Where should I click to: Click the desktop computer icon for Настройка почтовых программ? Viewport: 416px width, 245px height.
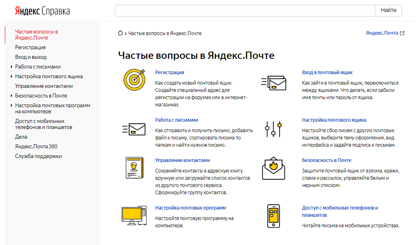[x=133, y=216]
